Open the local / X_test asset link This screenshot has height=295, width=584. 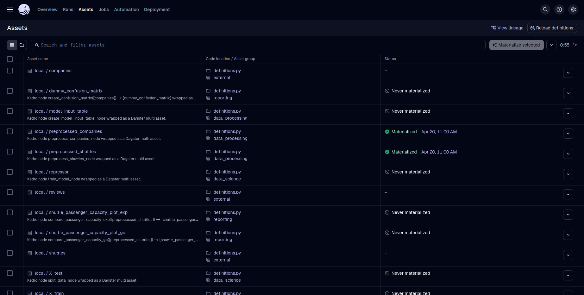click(x=49, y=273)
